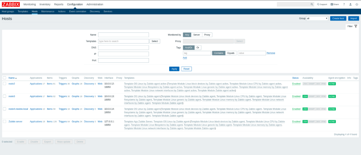Focus the DNS filter input

tap(123, 48)
